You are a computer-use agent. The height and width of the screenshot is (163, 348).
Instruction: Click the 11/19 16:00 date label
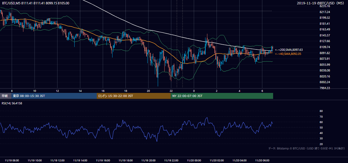(103, 161)
